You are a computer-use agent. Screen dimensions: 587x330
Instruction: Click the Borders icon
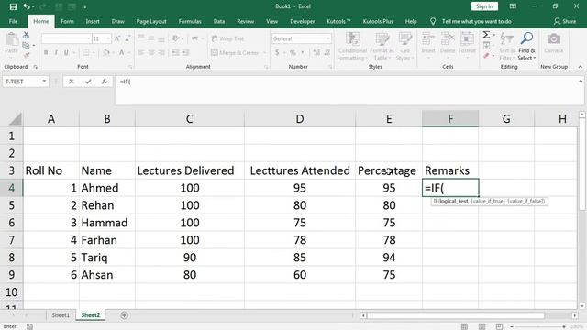coord(85,53)
